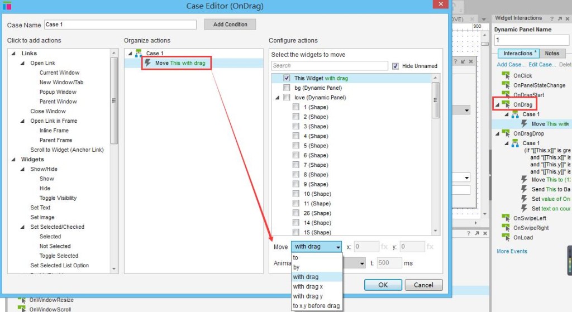The width and height of the screenshot is (572, 312).
Task: Collapse the Show/Hide subgroup
Action: pos(22,169)
